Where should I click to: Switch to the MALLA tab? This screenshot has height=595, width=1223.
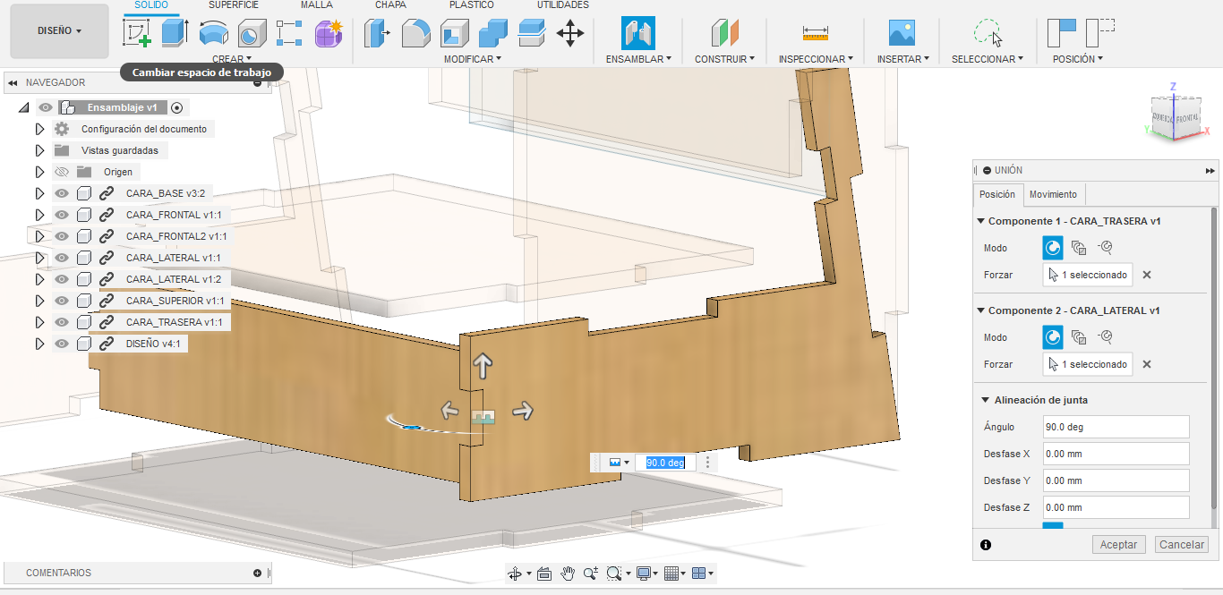pyautogui.click(x=316, y=5)
